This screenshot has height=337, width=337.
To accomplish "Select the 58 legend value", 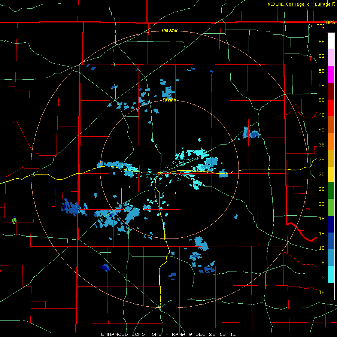I will pyautogui.click(x=322, y=71).
